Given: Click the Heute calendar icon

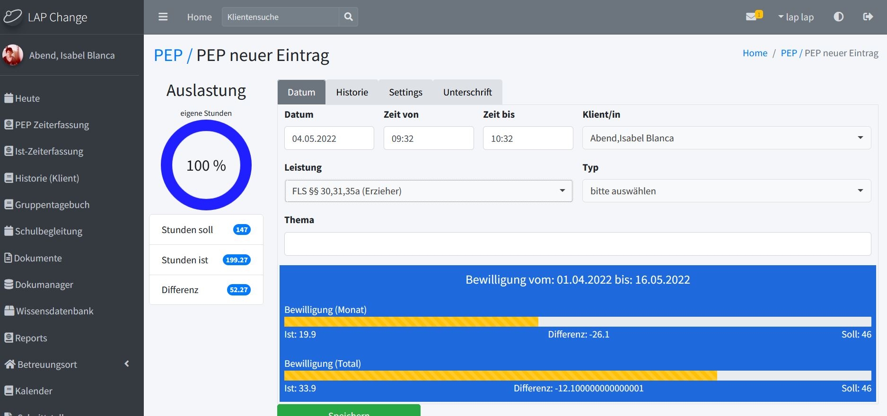Looking at the screenshot, I should tap(9, 98).
